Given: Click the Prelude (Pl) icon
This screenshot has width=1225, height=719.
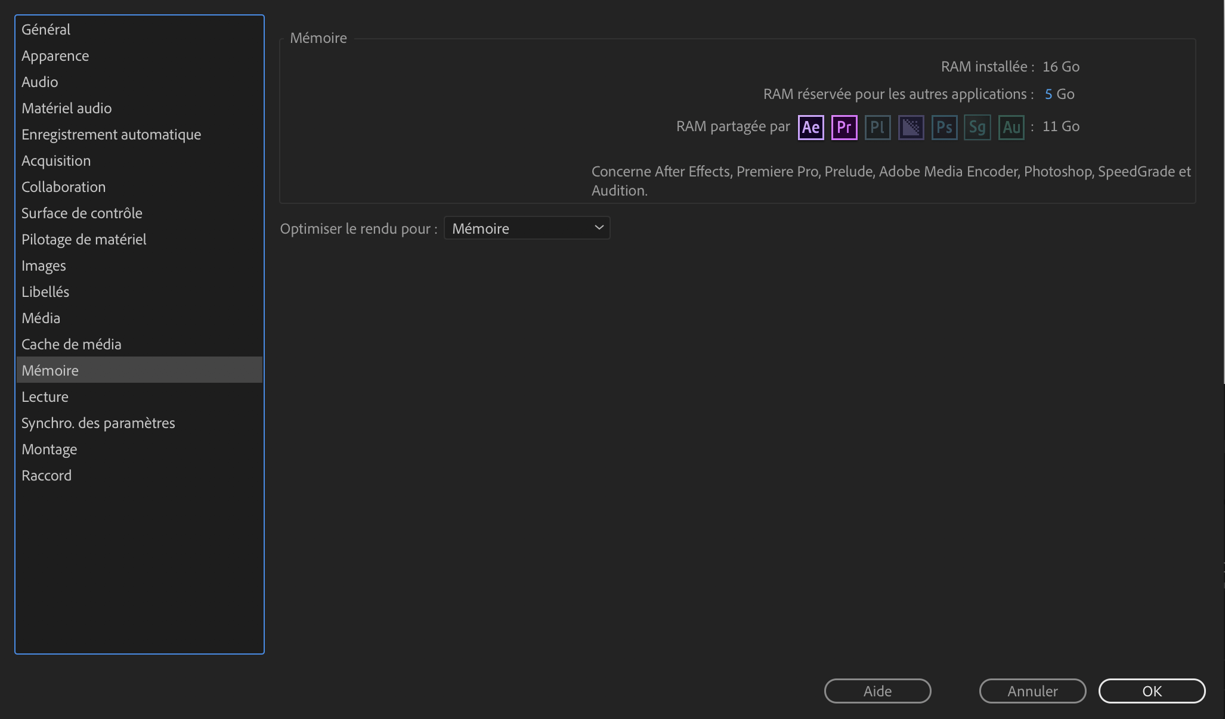Looking at the screenshot, I should click(877, 127).
